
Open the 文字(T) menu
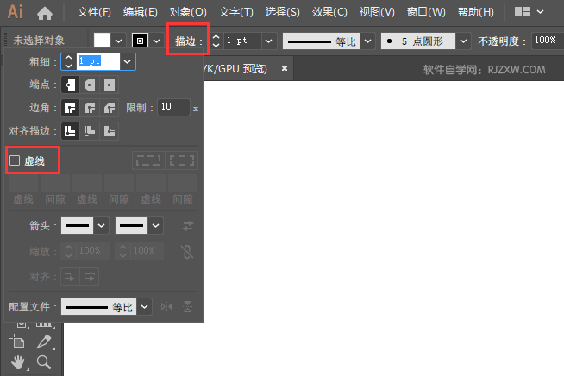click(x=236, y=12)
